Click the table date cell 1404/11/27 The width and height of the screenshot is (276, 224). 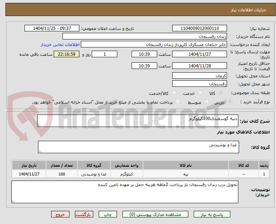(29, 174)
